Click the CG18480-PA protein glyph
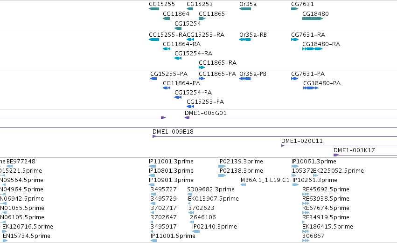The width and height of the screenshot is (397, 243). click(x=311, y=88)
